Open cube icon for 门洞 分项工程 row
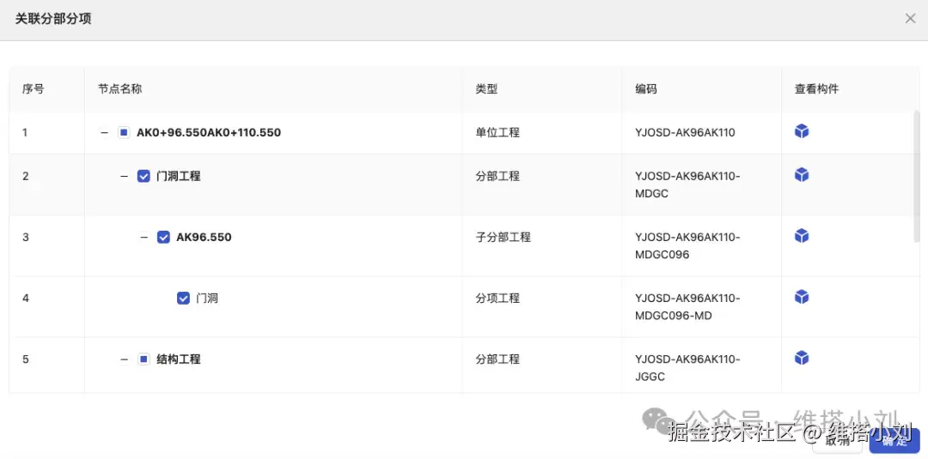Screen dimensions: 928x459 click(x=802, y=297)
